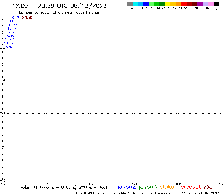
Task: Click the s3a satellite legend label
Action: click(208, 187)
